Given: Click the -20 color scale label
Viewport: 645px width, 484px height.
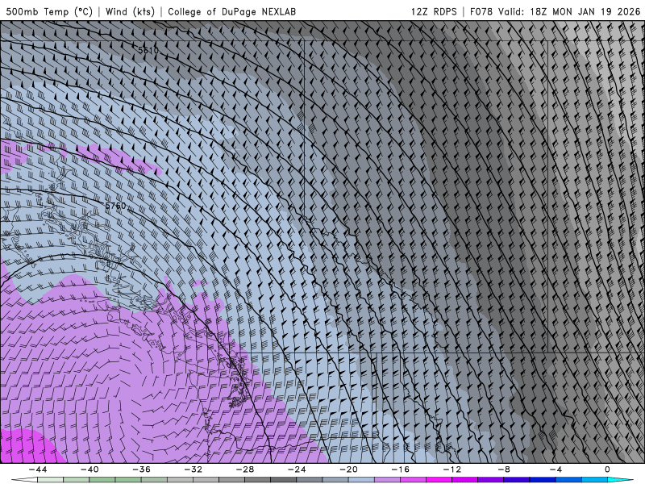Looking at the screenshot, I should (x=349, y=469).
